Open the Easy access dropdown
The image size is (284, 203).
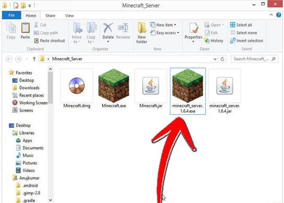[x=165, y=33]
